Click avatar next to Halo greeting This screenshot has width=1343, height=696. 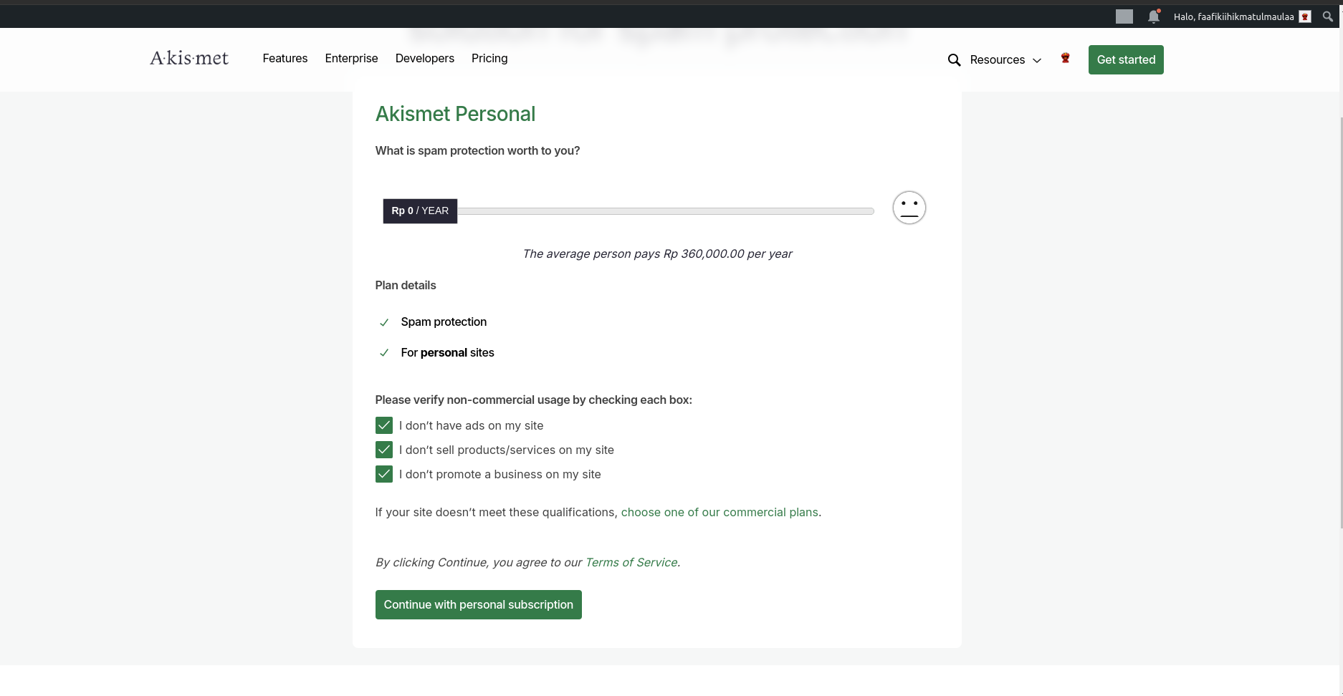pos(1305,16)
